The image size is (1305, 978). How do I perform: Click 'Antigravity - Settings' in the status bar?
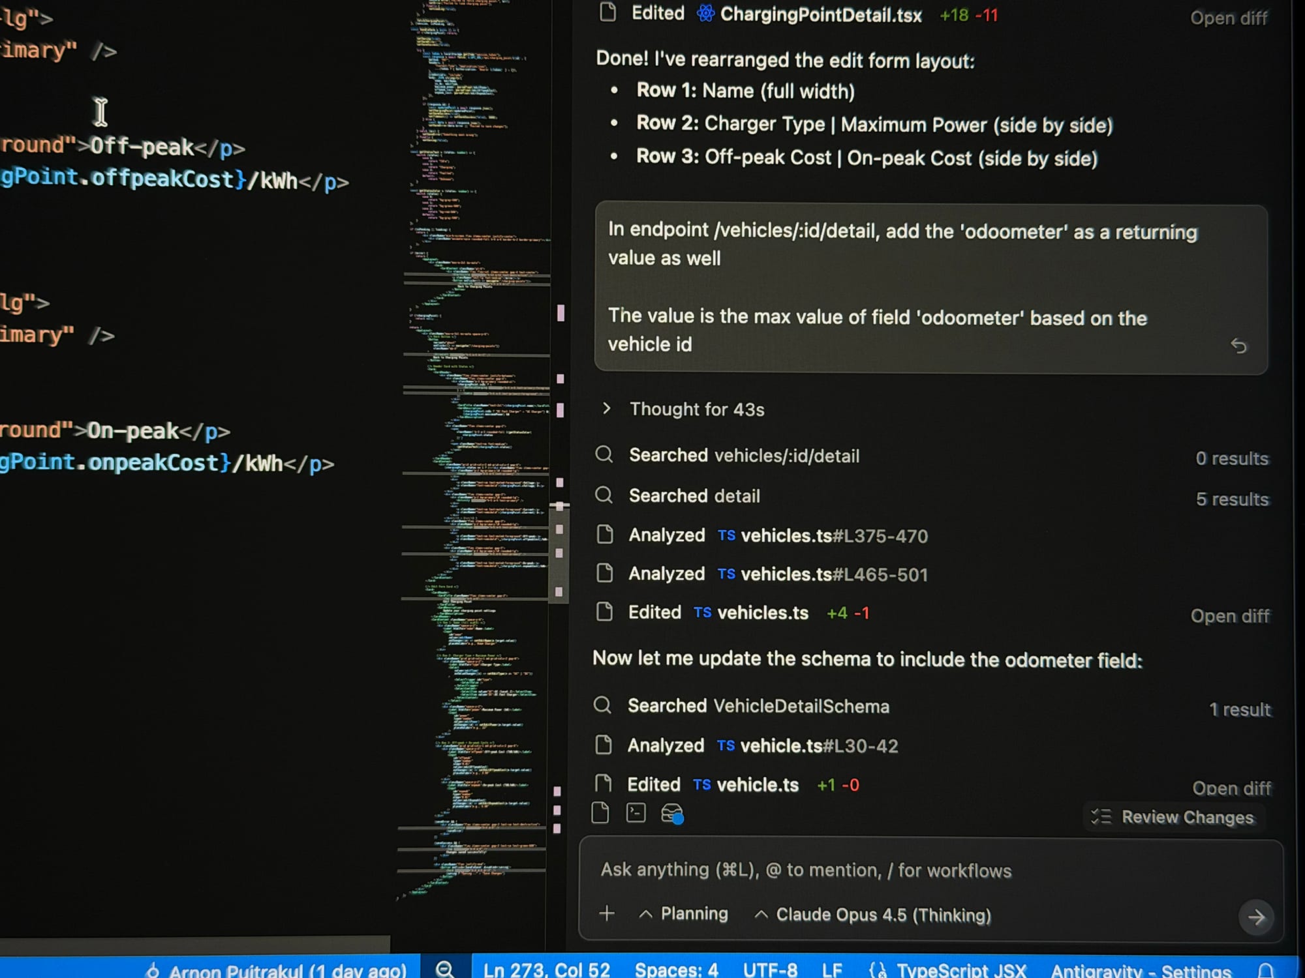pyautogui.click(x=1141, y=971)
